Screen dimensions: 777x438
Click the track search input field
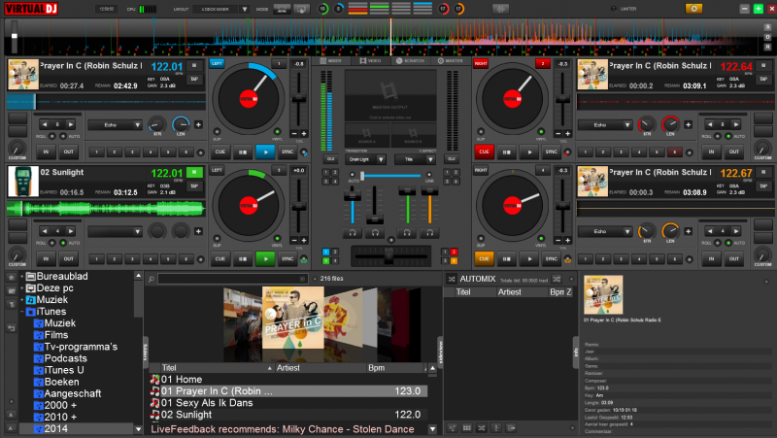pos(232,279)
